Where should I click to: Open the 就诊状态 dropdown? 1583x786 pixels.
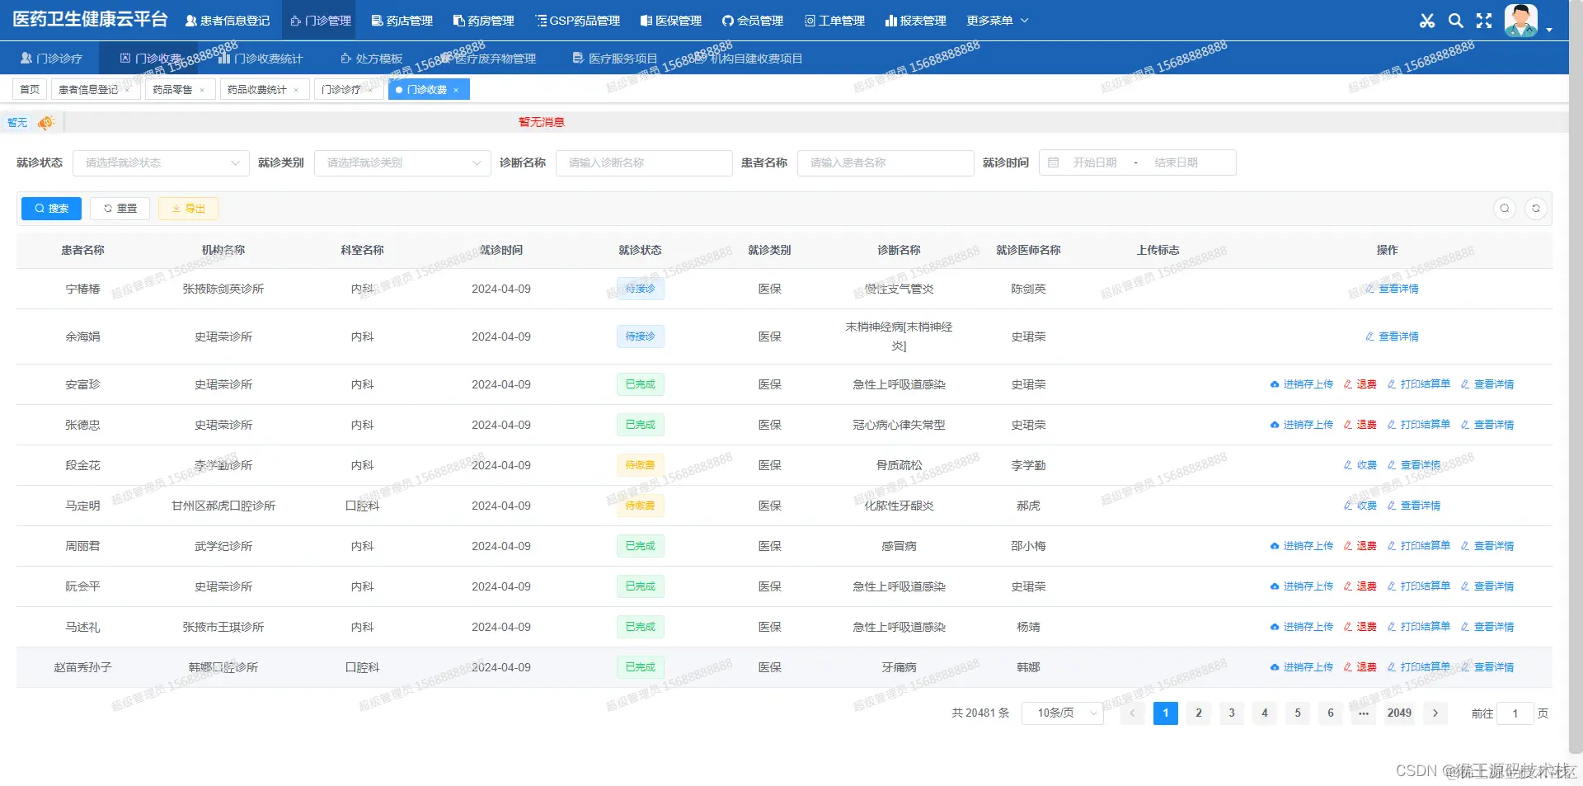[x=161, y=162]
